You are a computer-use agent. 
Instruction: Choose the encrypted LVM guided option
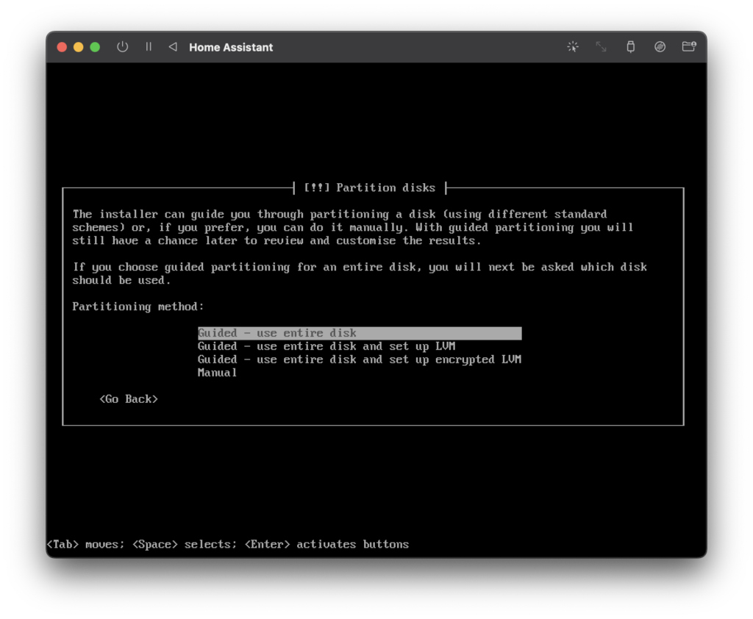coord(359,359)
